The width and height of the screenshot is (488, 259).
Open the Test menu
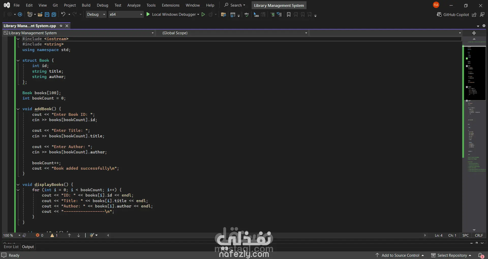pos(118,5)
